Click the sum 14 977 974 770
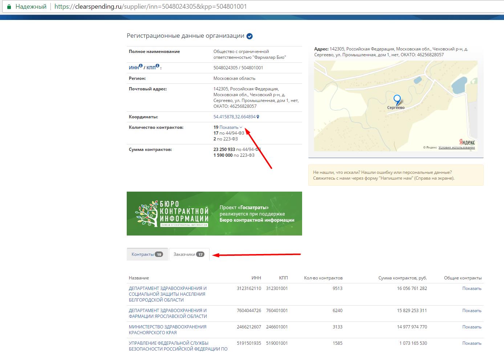The height and width of the screenshot is (352, 504). click(412, 327)
